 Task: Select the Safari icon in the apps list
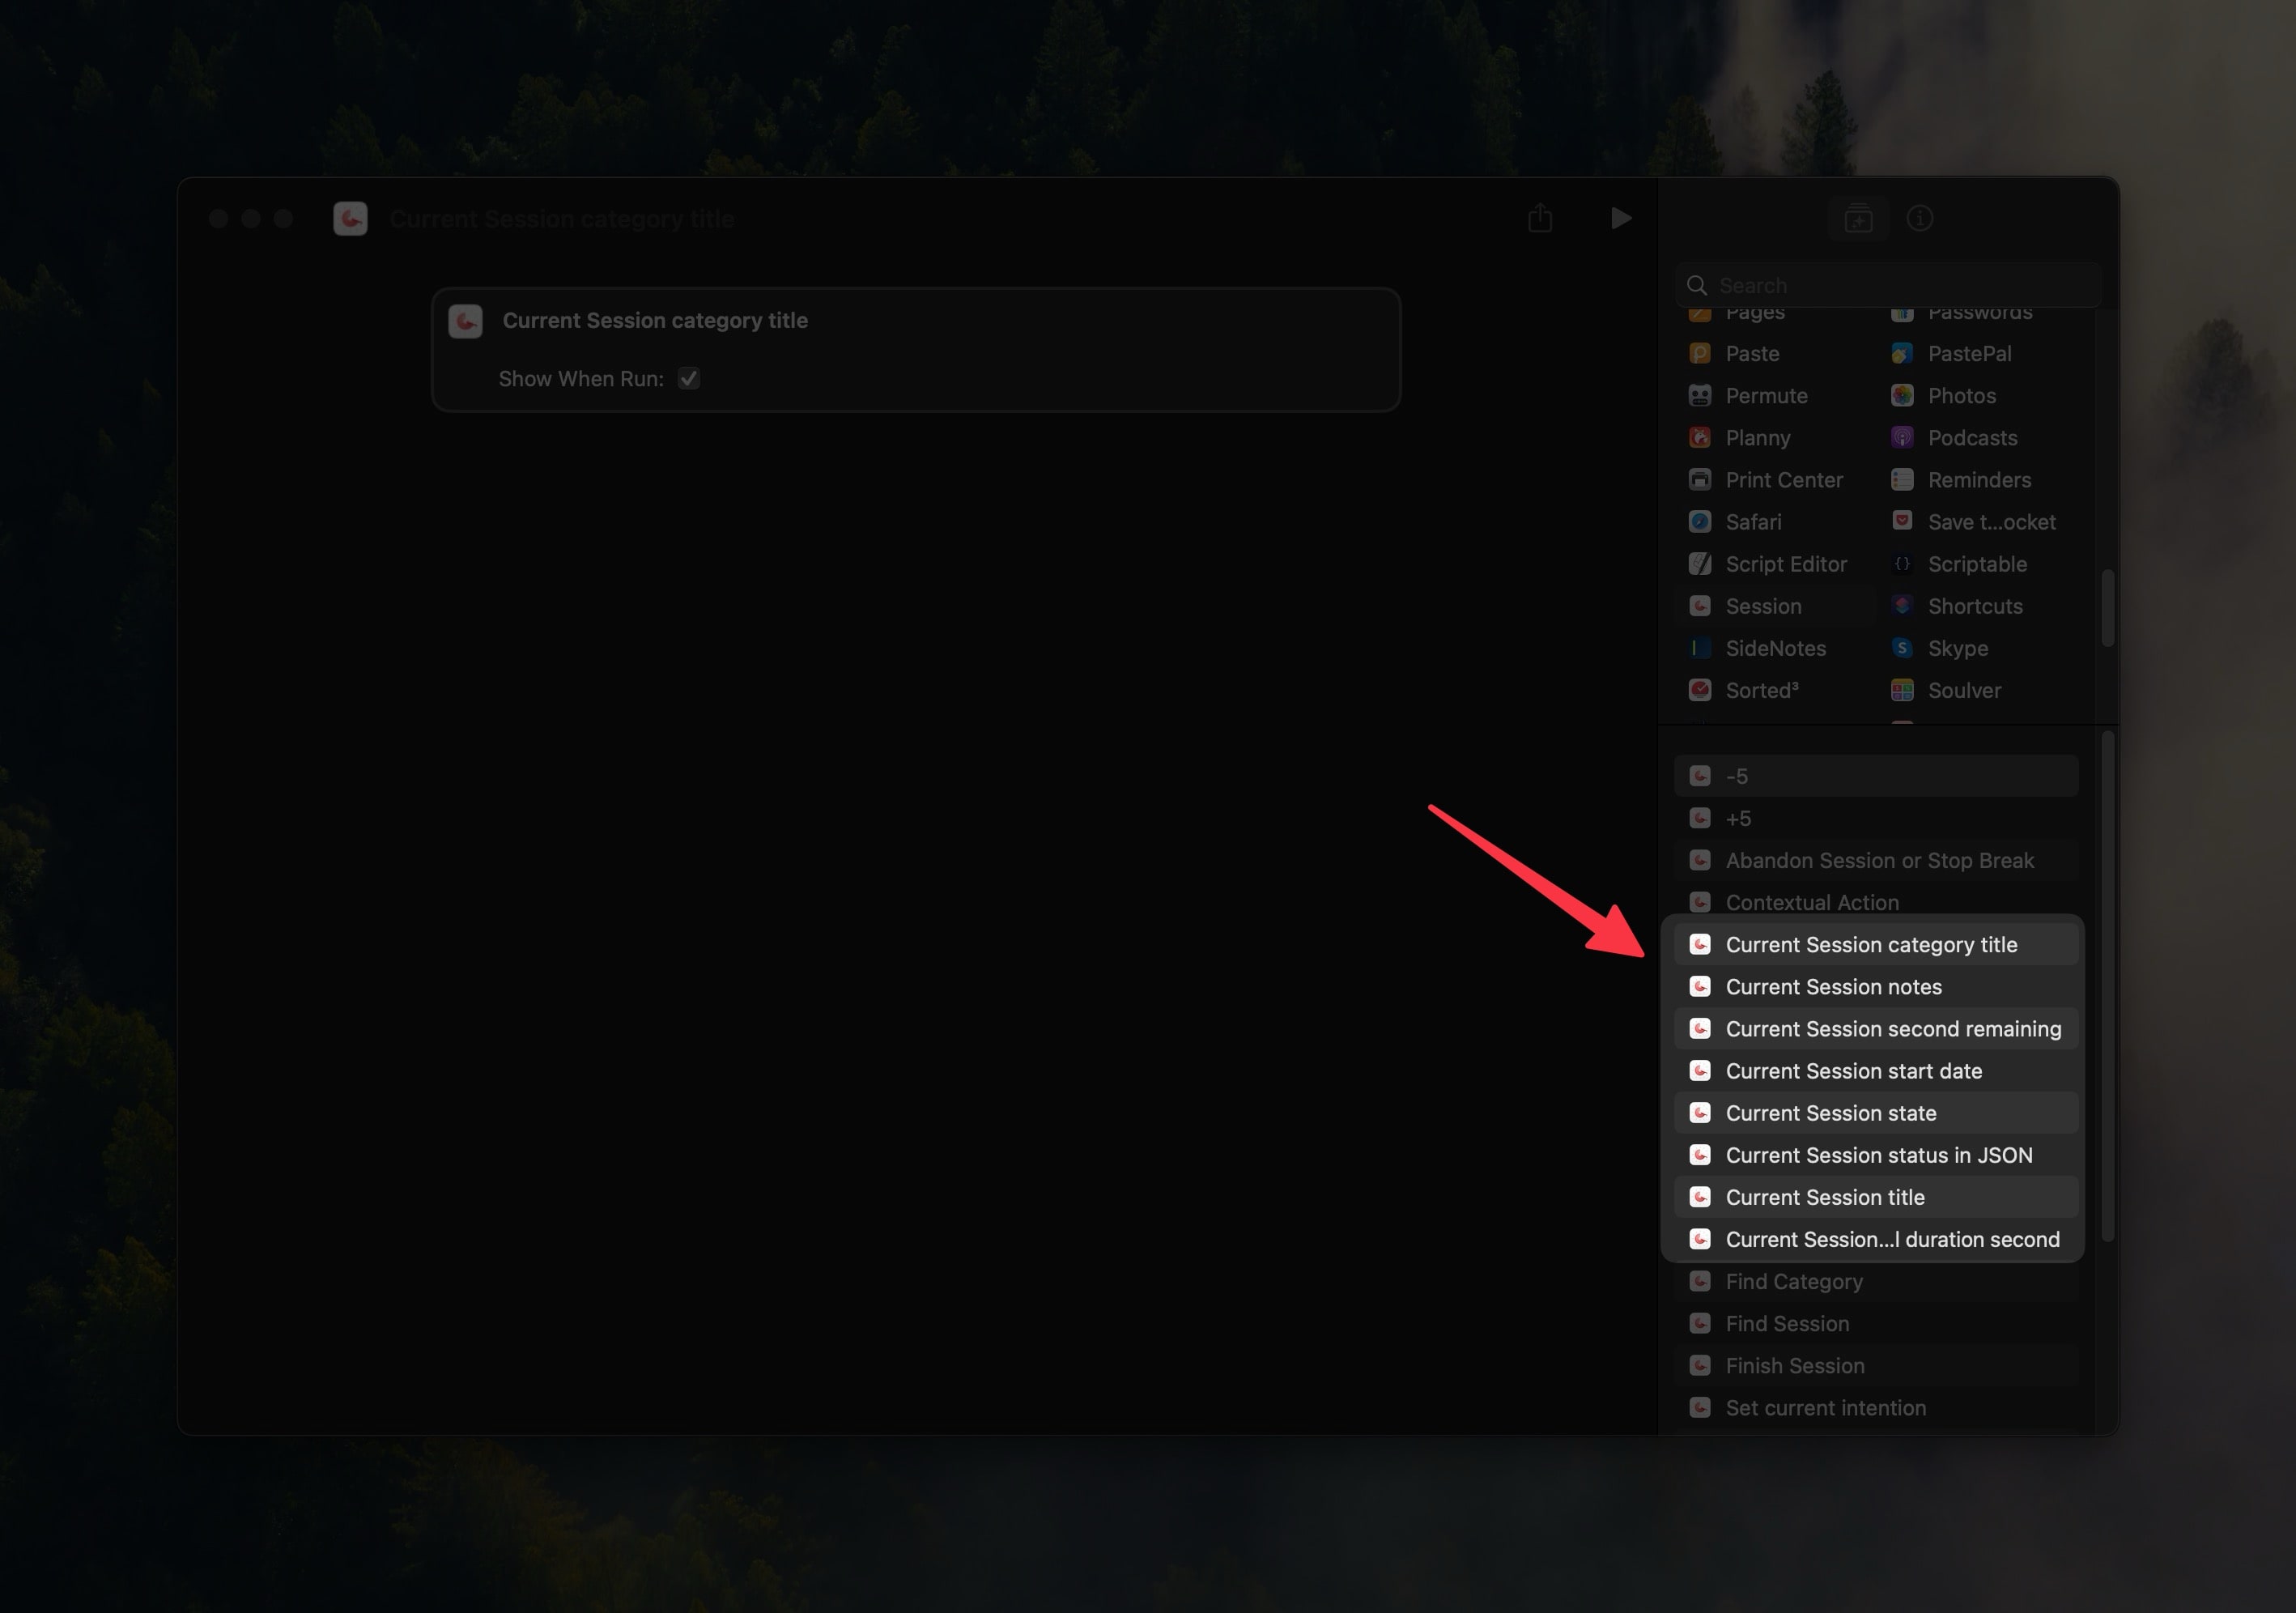pyautogui.click(x=1700, y=521)
